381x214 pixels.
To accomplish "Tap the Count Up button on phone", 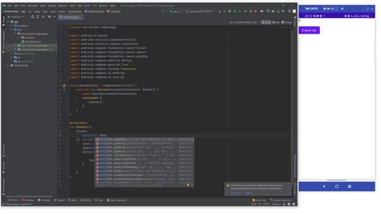I will tap(309, 30).
